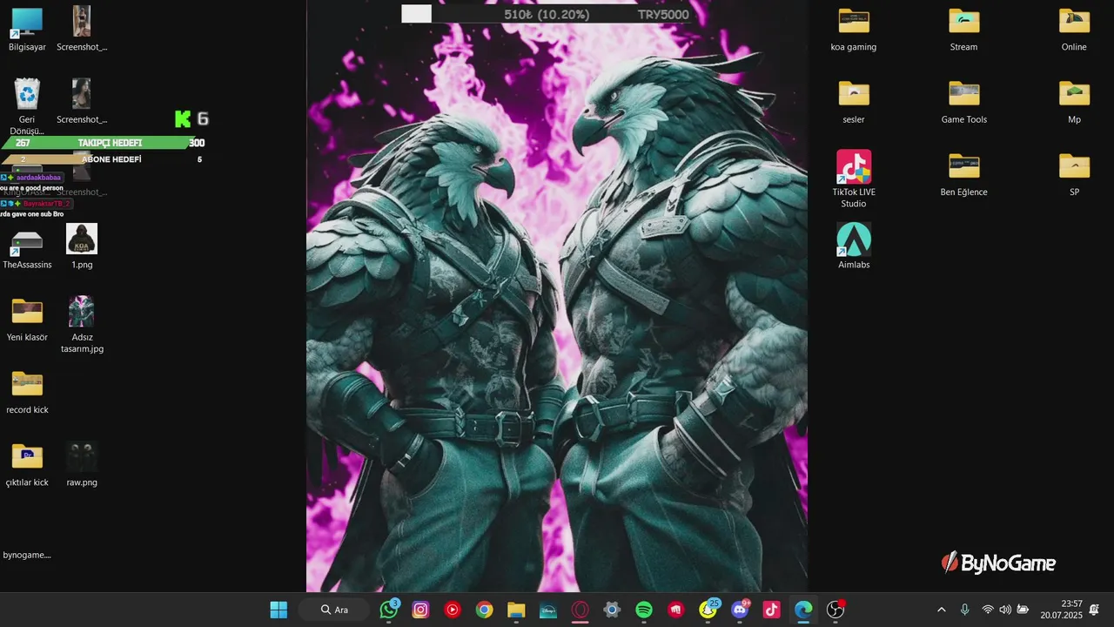Click the battery tray icon
This screenshot has height=627, width=1114.
click(x=1023, y=610)
